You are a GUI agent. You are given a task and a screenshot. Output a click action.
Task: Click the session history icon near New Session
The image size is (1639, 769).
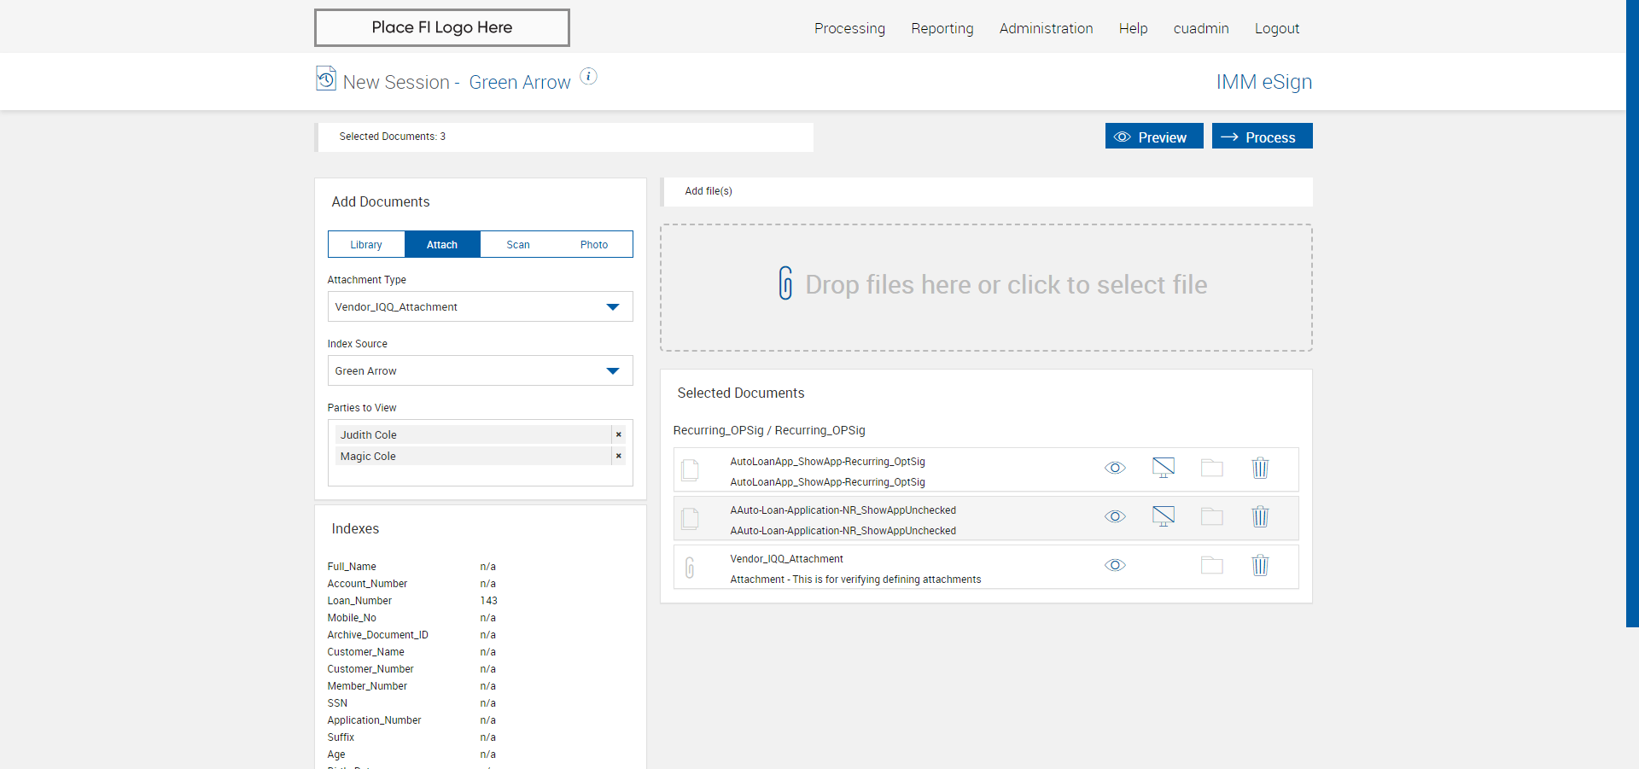click(x=326, y=79)
